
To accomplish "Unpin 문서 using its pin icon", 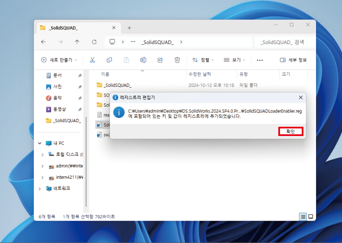I will tap(80, 76).
